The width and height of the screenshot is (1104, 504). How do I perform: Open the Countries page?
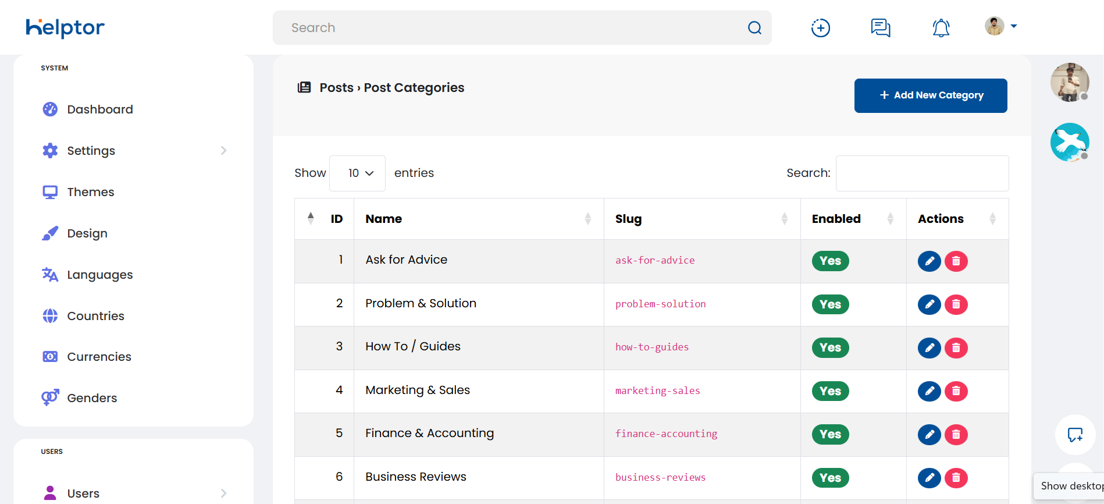click(x=96, y=316)
